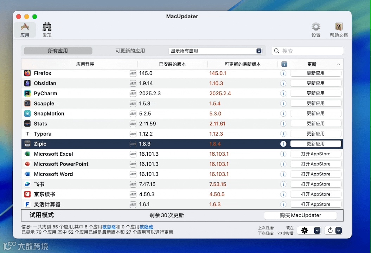Click the 京东读书 app icon

(27, 194)
